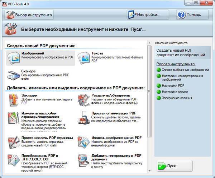
Task: Click the blue question mark help icon
Action: pyautogui.click(x=181, y=15)
